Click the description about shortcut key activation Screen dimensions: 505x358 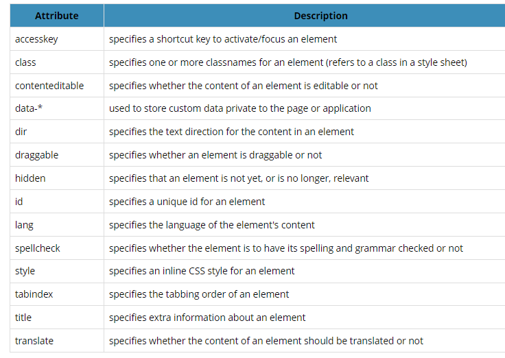(x=223, y=39)
